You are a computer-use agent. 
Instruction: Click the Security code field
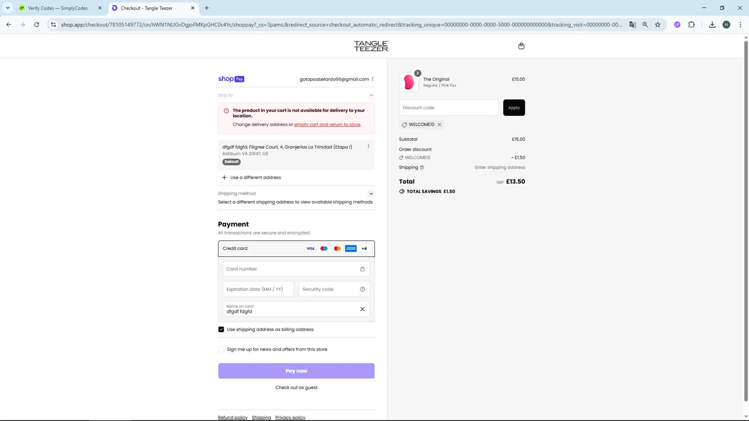tap(334, 289)
